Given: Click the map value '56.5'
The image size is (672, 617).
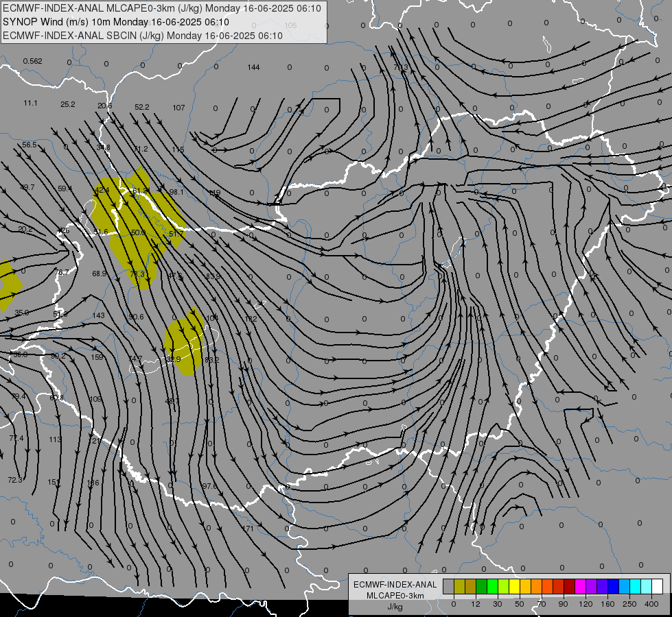Looking at the screenshot, I should click(29, 145).
